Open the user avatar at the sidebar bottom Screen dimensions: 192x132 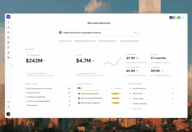click(8, 114)
